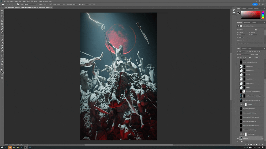
Task: Reset transform icon in Properties panel
Action: (x=256, y=30)
